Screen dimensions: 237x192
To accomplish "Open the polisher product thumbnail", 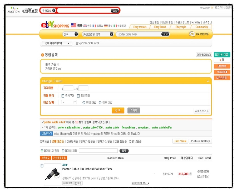I will 52,174.
